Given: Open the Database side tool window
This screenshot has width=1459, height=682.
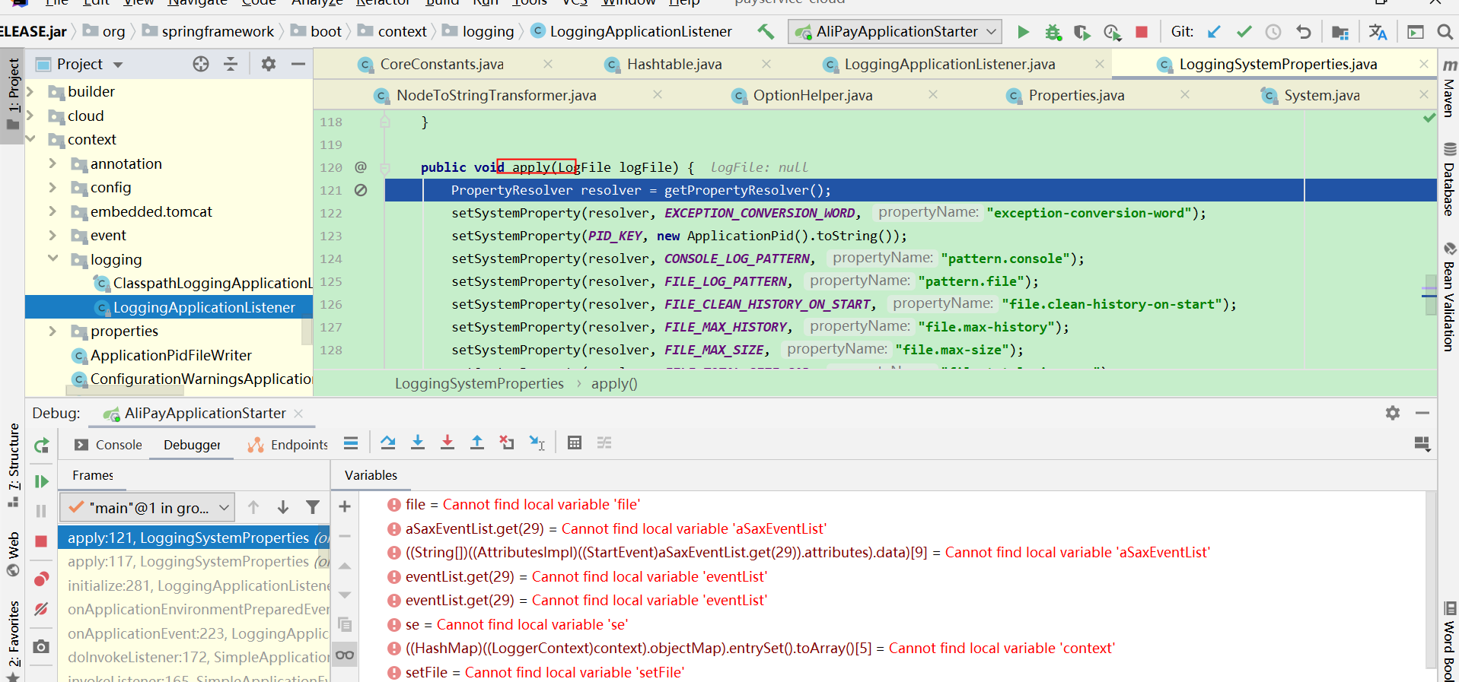Looking at the screenshot, I should [x=1449, y=181].
